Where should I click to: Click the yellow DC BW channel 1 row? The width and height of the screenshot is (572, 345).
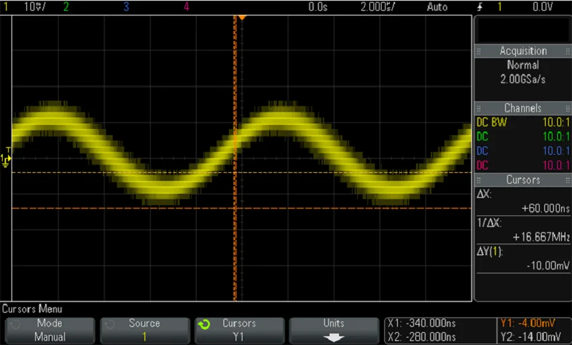(x=523, y=123)
